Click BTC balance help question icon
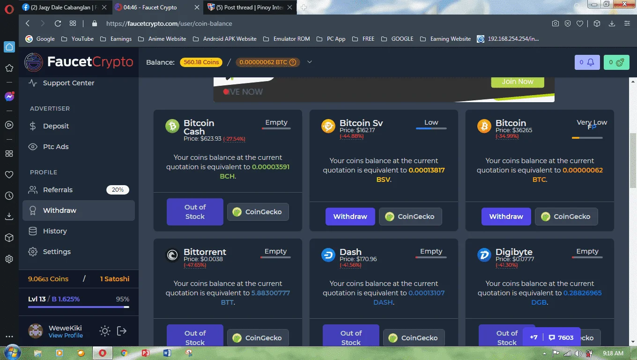 coord(293,62)
